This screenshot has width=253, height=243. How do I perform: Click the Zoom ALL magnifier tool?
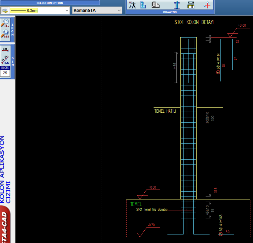click(5, 23)
